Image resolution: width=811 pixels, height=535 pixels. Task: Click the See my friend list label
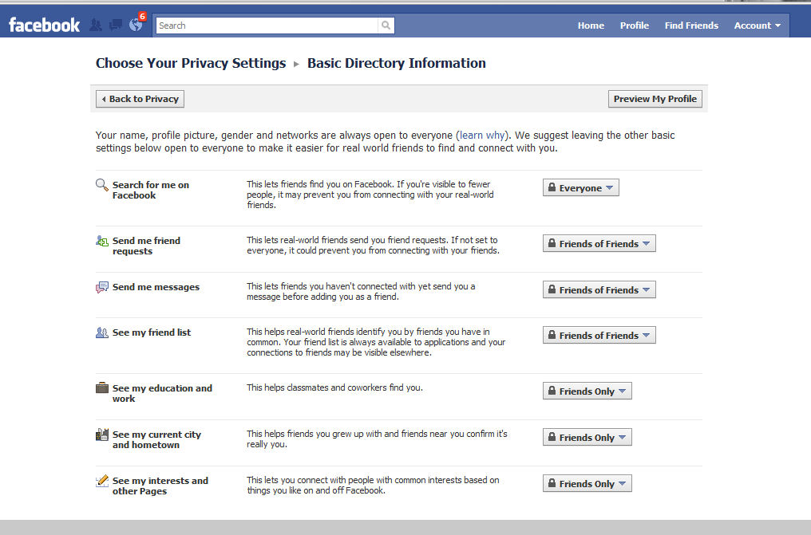[152, 332]
